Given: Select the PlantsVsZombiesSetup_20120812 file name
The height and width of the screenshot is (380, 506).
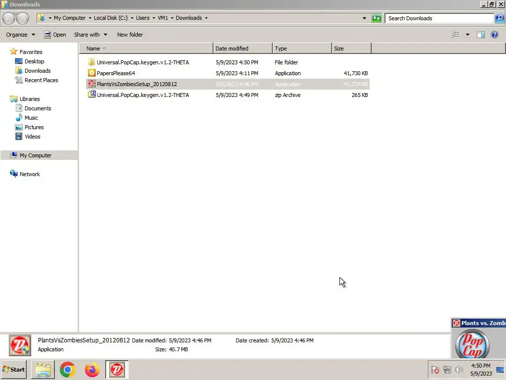Looking at the screenshot, I should (x=137, y=84).
